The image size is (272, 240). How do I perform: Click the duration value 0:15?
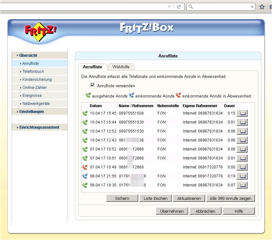click(x=231, y=113)
